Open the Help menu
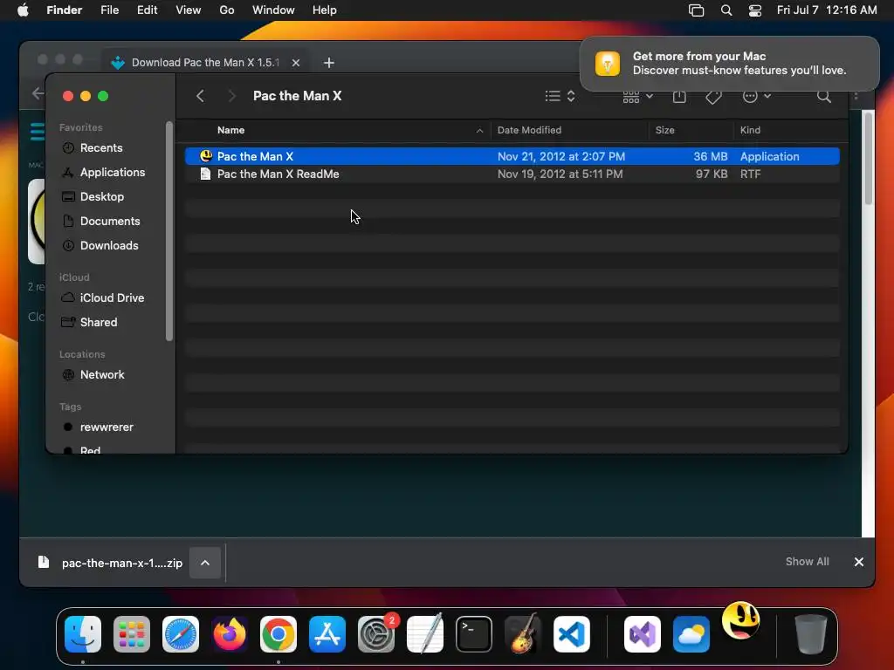Screen dimensions: 894x670 [x=325, y=10]
